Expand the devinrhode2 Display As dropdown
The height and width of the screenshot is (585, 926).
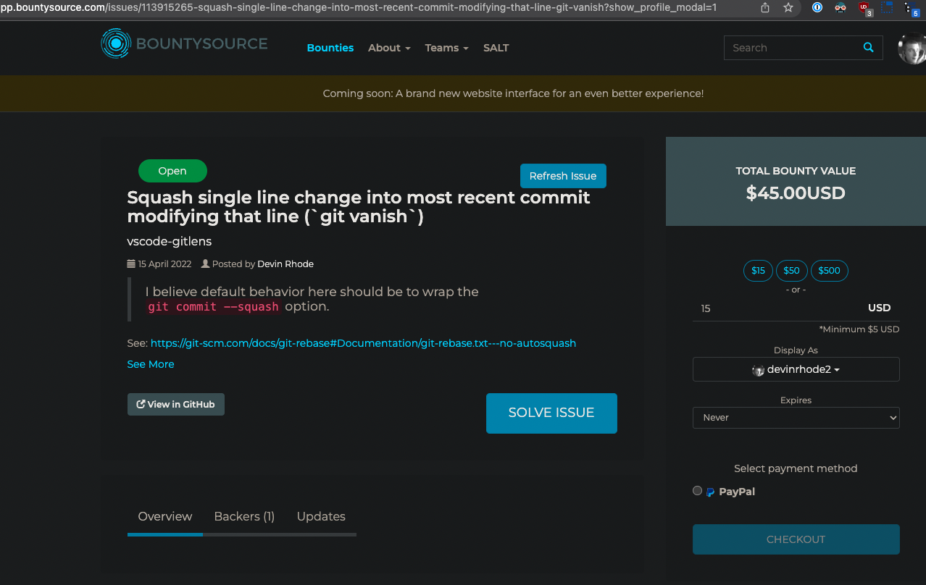point(796,369)
